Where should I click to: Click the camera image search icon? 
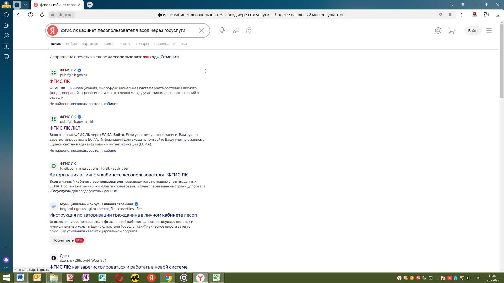(250, 30)
